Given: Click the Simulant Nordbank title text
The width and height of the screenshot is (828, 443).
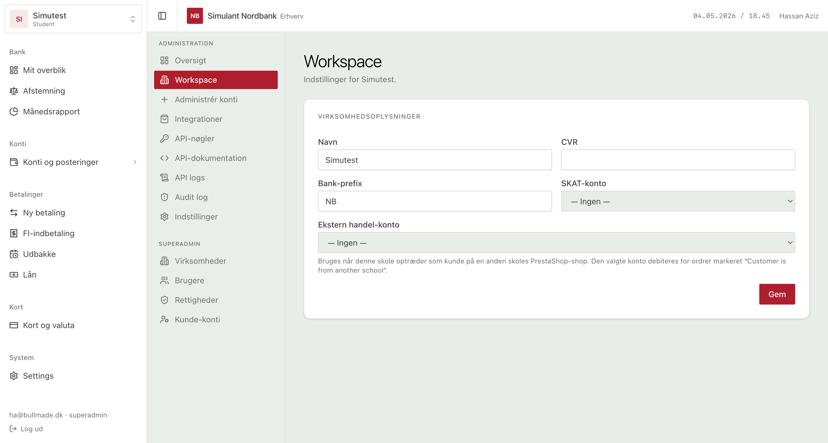Looking at the screenshot, I should tap(242, 16).
